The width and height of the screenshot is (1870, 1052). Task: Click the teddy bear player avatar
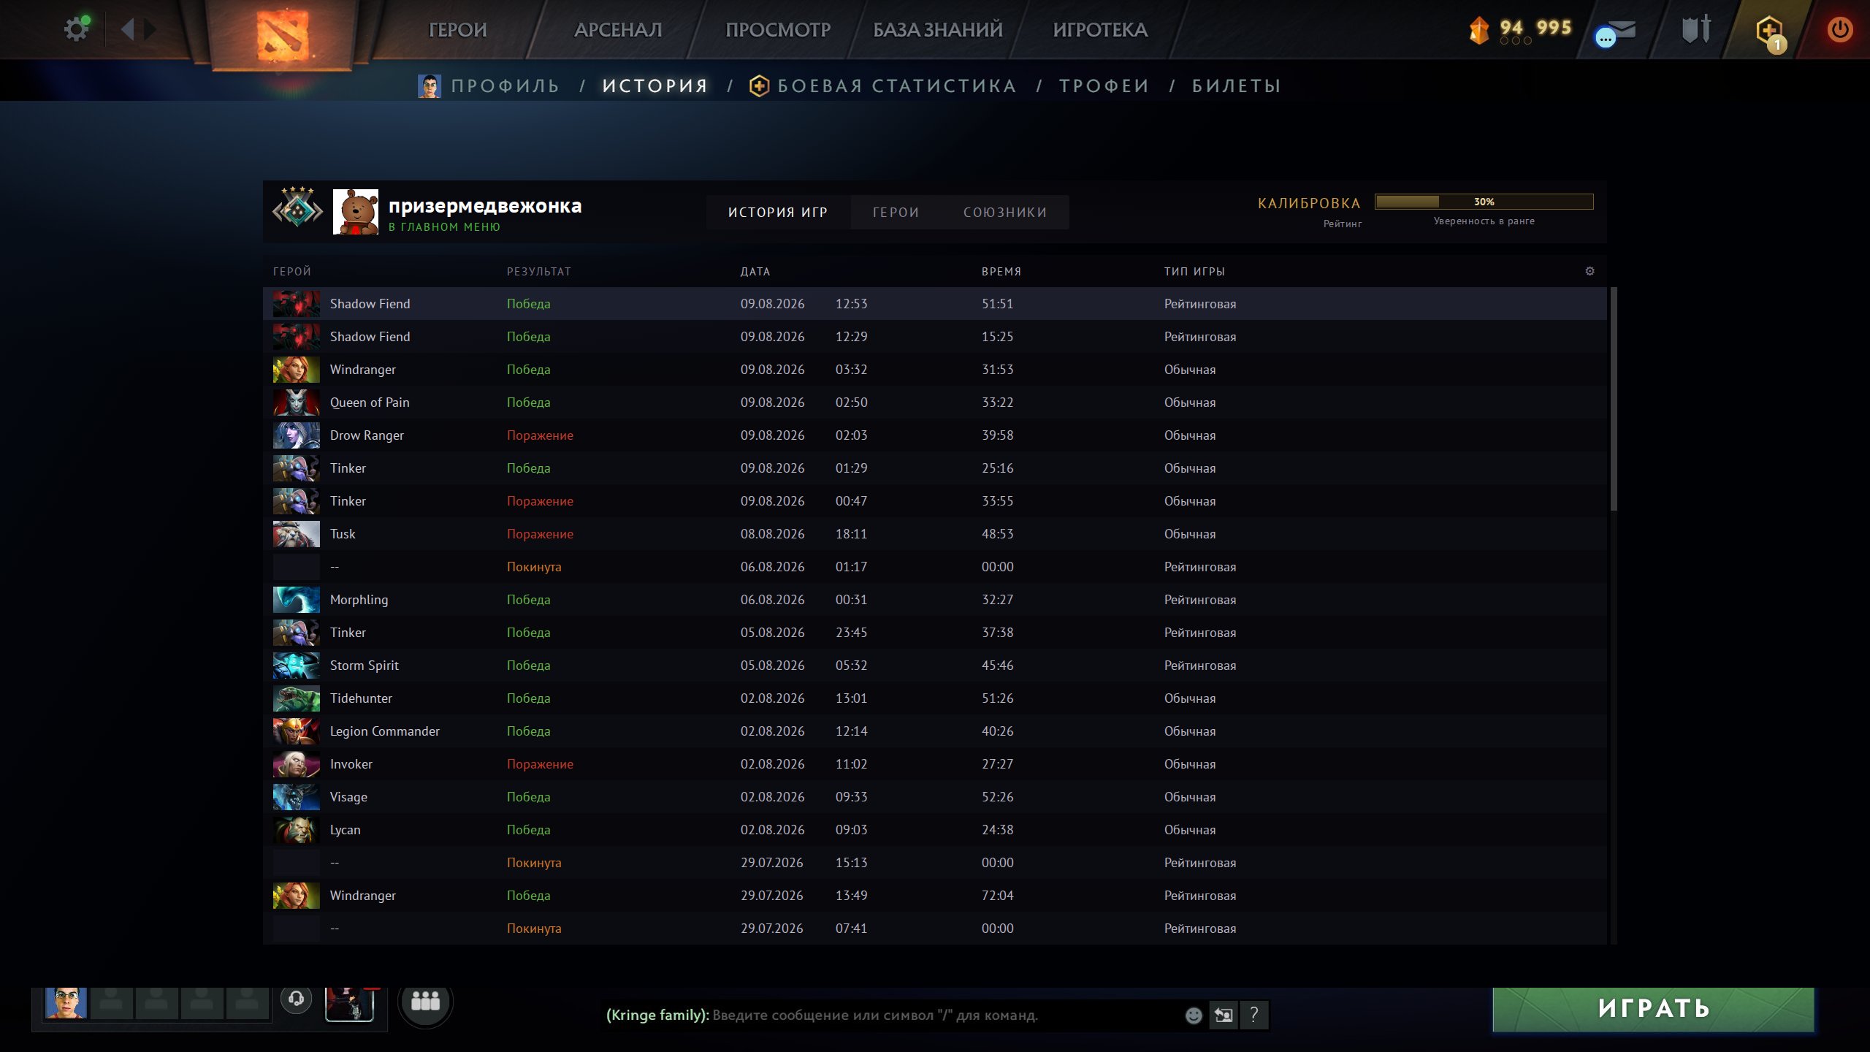[x=356, y=212]
